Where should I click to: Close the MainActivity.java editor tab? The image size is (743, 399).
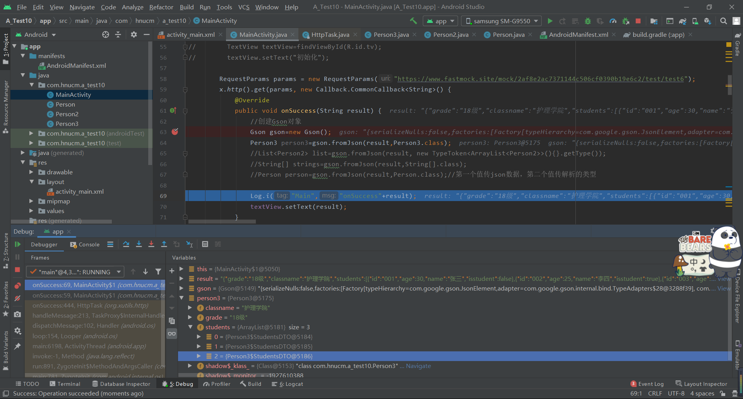(293, 34)
